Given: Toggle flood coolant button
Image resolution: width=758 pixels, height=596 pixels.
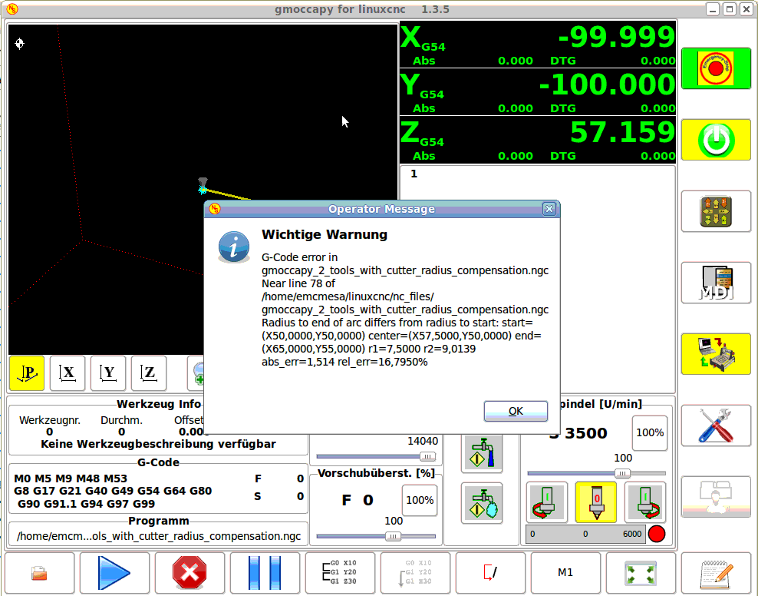Looking at the screenshot, I should click(x=482, y=453).
